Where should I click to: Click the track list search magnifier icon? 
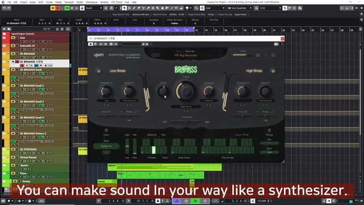click(x=68, y=29)
